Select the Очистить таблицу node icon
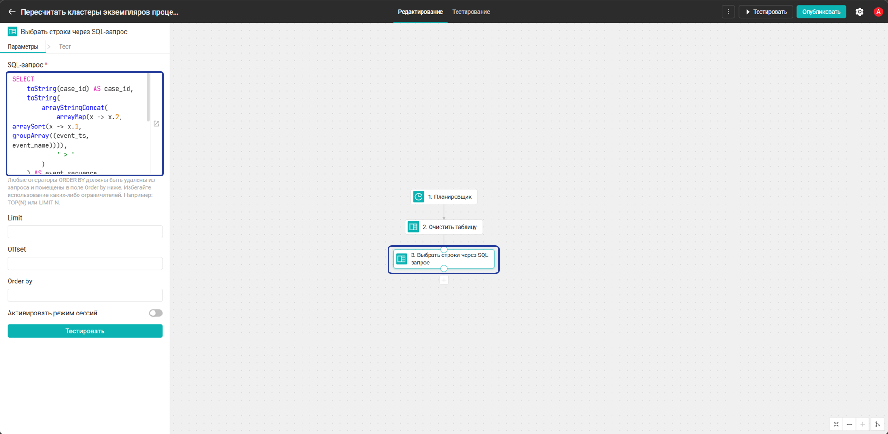The image size is (888, 434). [x=414, y=227]
